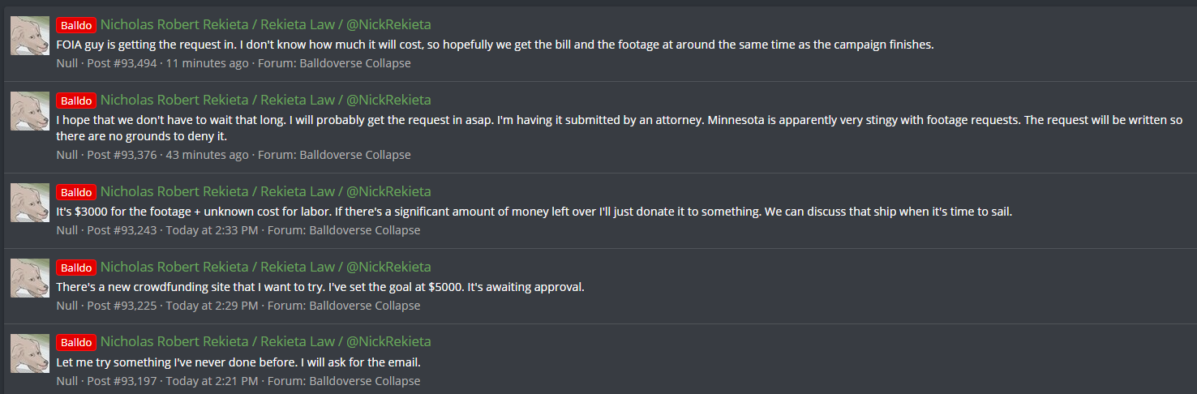1197x394 pixels.
Task: Click the dog avatar on post #93,225
Action: (29, 278)
